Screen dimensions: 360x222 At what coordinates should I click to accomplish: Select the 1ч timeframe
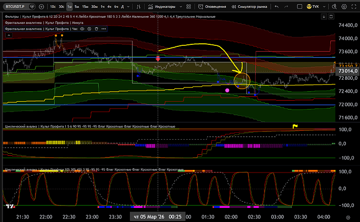point(103,6)
